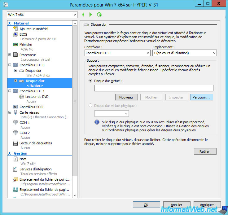228x215 pixels.
Task: Click the Modifier button
Action: pos(151,97)
